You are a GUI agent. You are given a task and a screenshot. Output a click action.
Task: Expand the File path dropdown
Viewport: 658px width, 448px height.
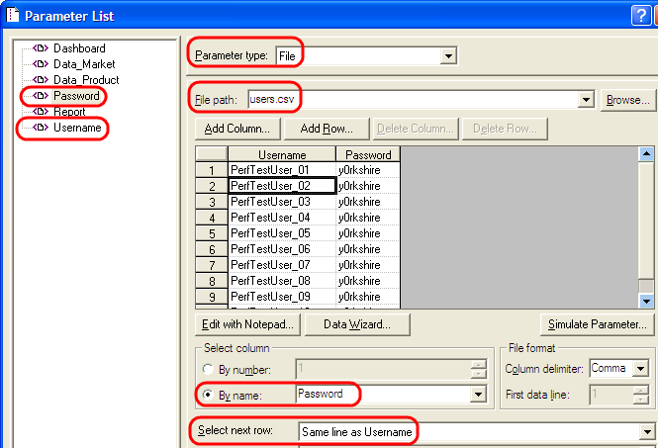(586, 100)
